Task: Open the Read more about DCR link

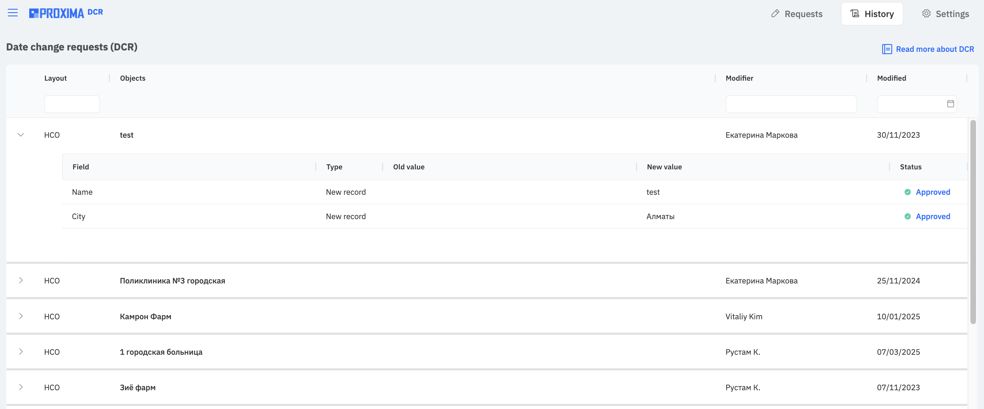Action: coord(935,49)
